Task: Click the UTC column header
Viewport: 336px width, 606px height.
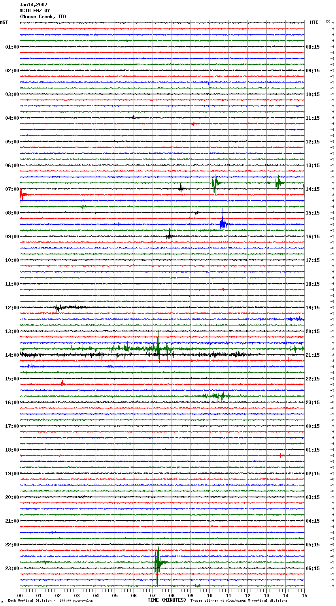Action: pyautogui.click(x=314, y=23)
